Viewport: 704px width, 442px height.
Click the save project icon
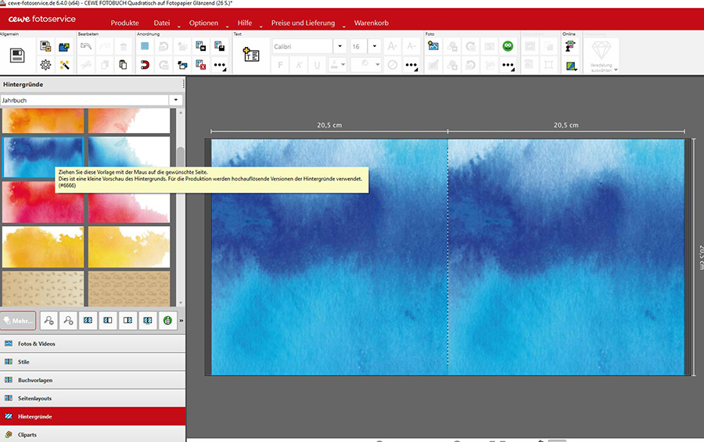[17, 55]
